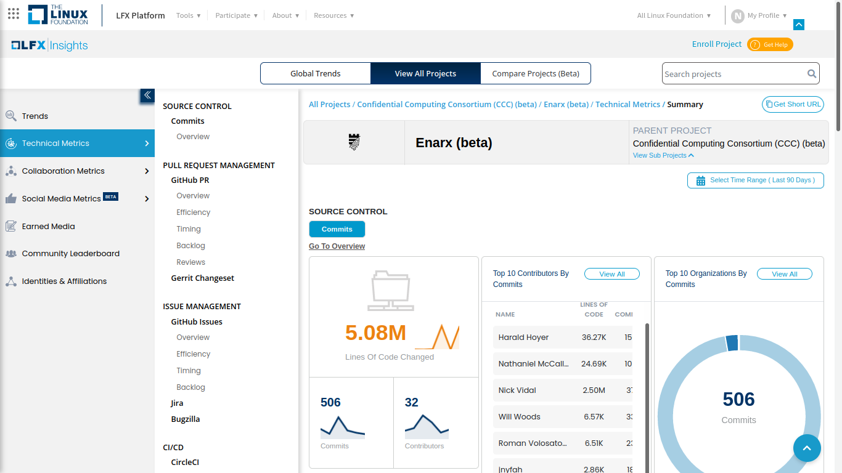This screenshot has height=473, width=842.
Task: Select GitHub PR Efficiency
Action: coord(194,212)
